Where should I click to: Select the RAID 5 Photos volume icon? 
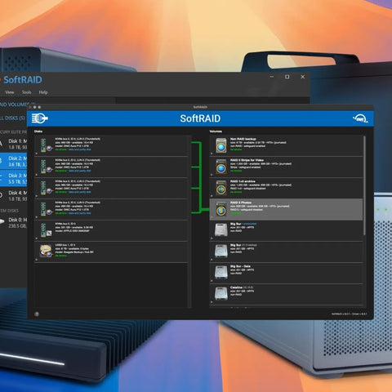pyautogui.click(x=221, y=209)
